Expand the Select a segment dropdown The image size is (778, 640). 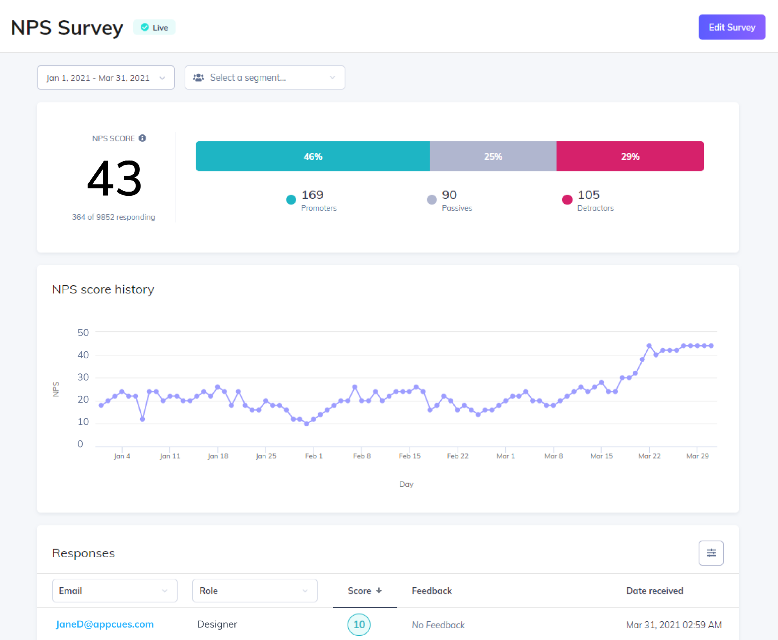264,77
